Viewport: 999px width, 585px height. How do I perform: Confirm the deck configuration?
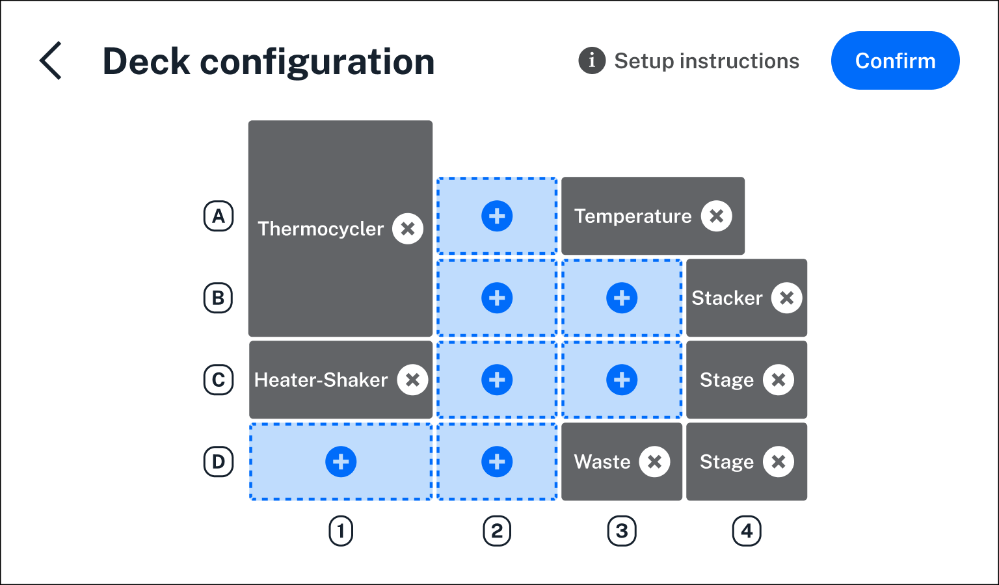tap(895, 61)
